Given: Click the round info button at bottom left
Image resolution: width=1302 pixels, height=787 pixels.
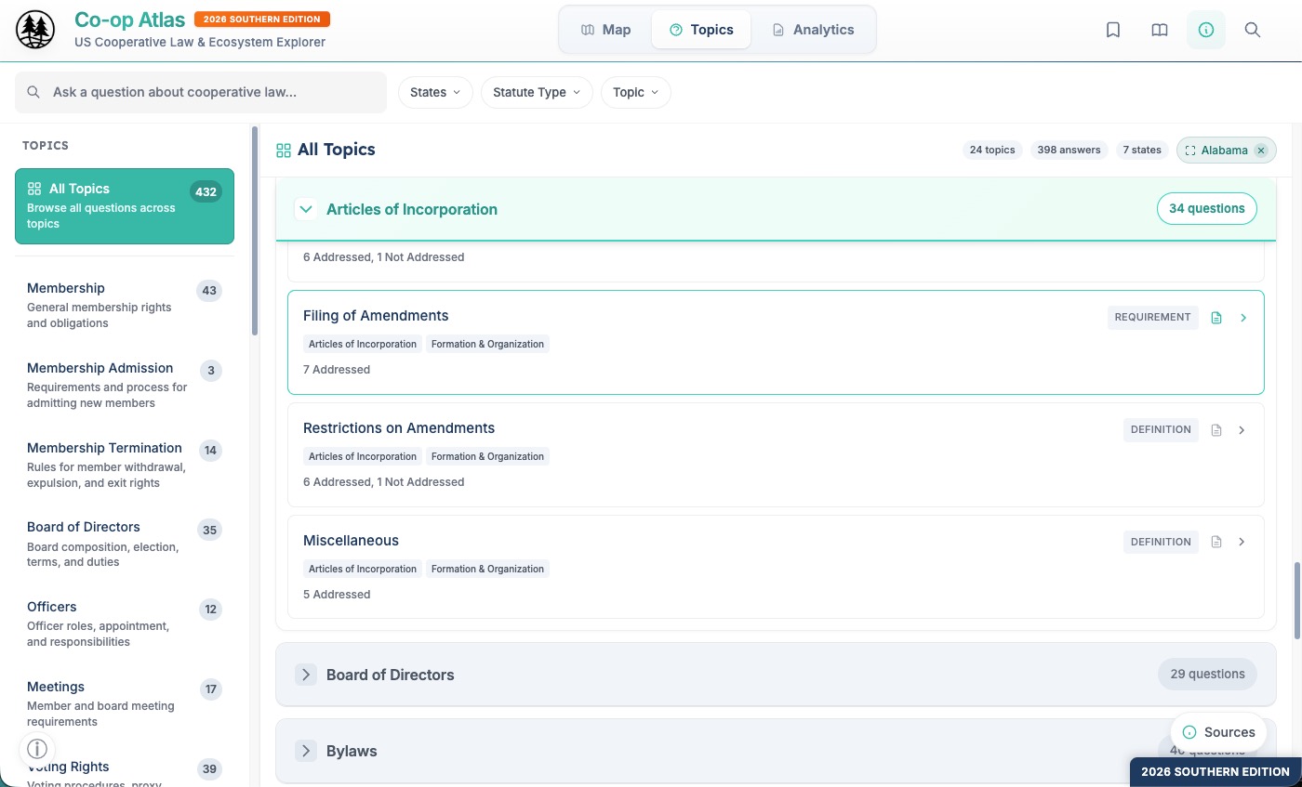Looking at the screenshot, I should pos(37,748).
